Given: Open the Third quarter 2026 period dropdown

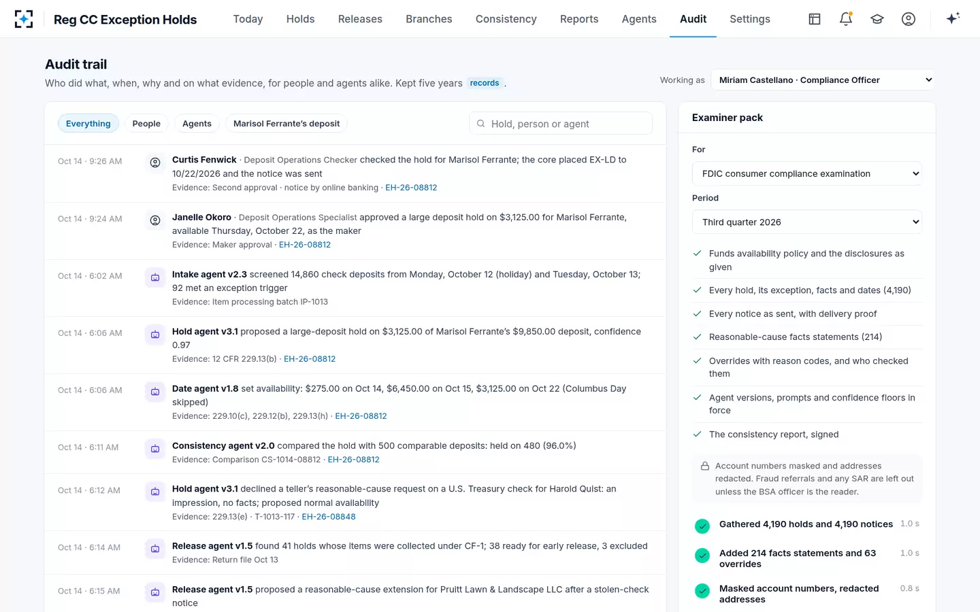Looking at the screenshot, I should [807, 222].
